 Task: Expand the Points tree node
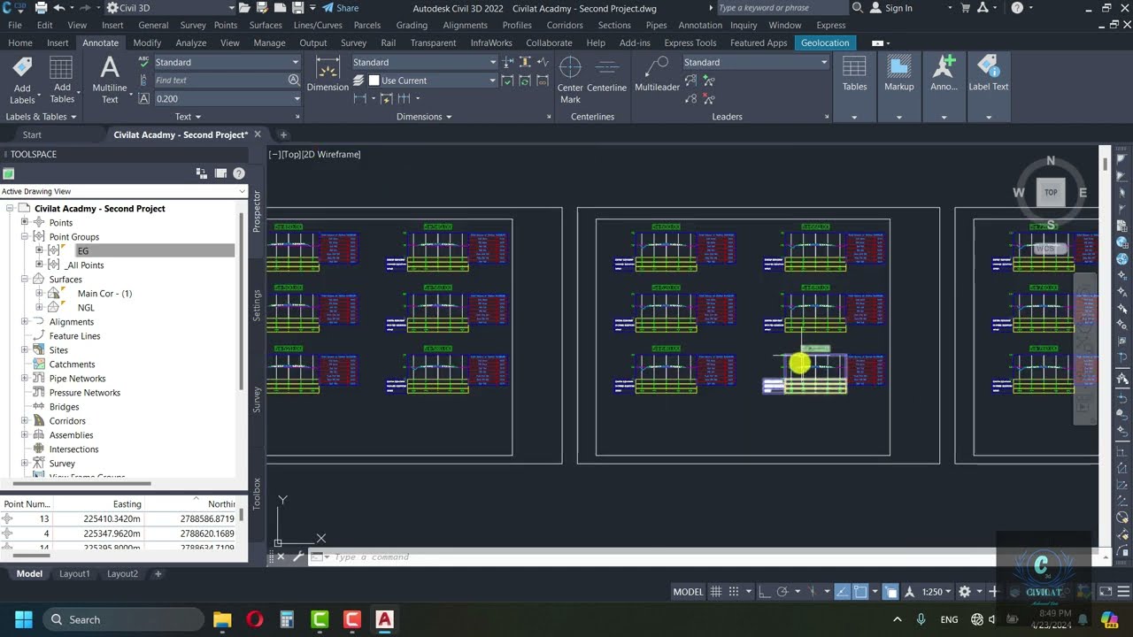pyautogui.click(x=25, y=222)
